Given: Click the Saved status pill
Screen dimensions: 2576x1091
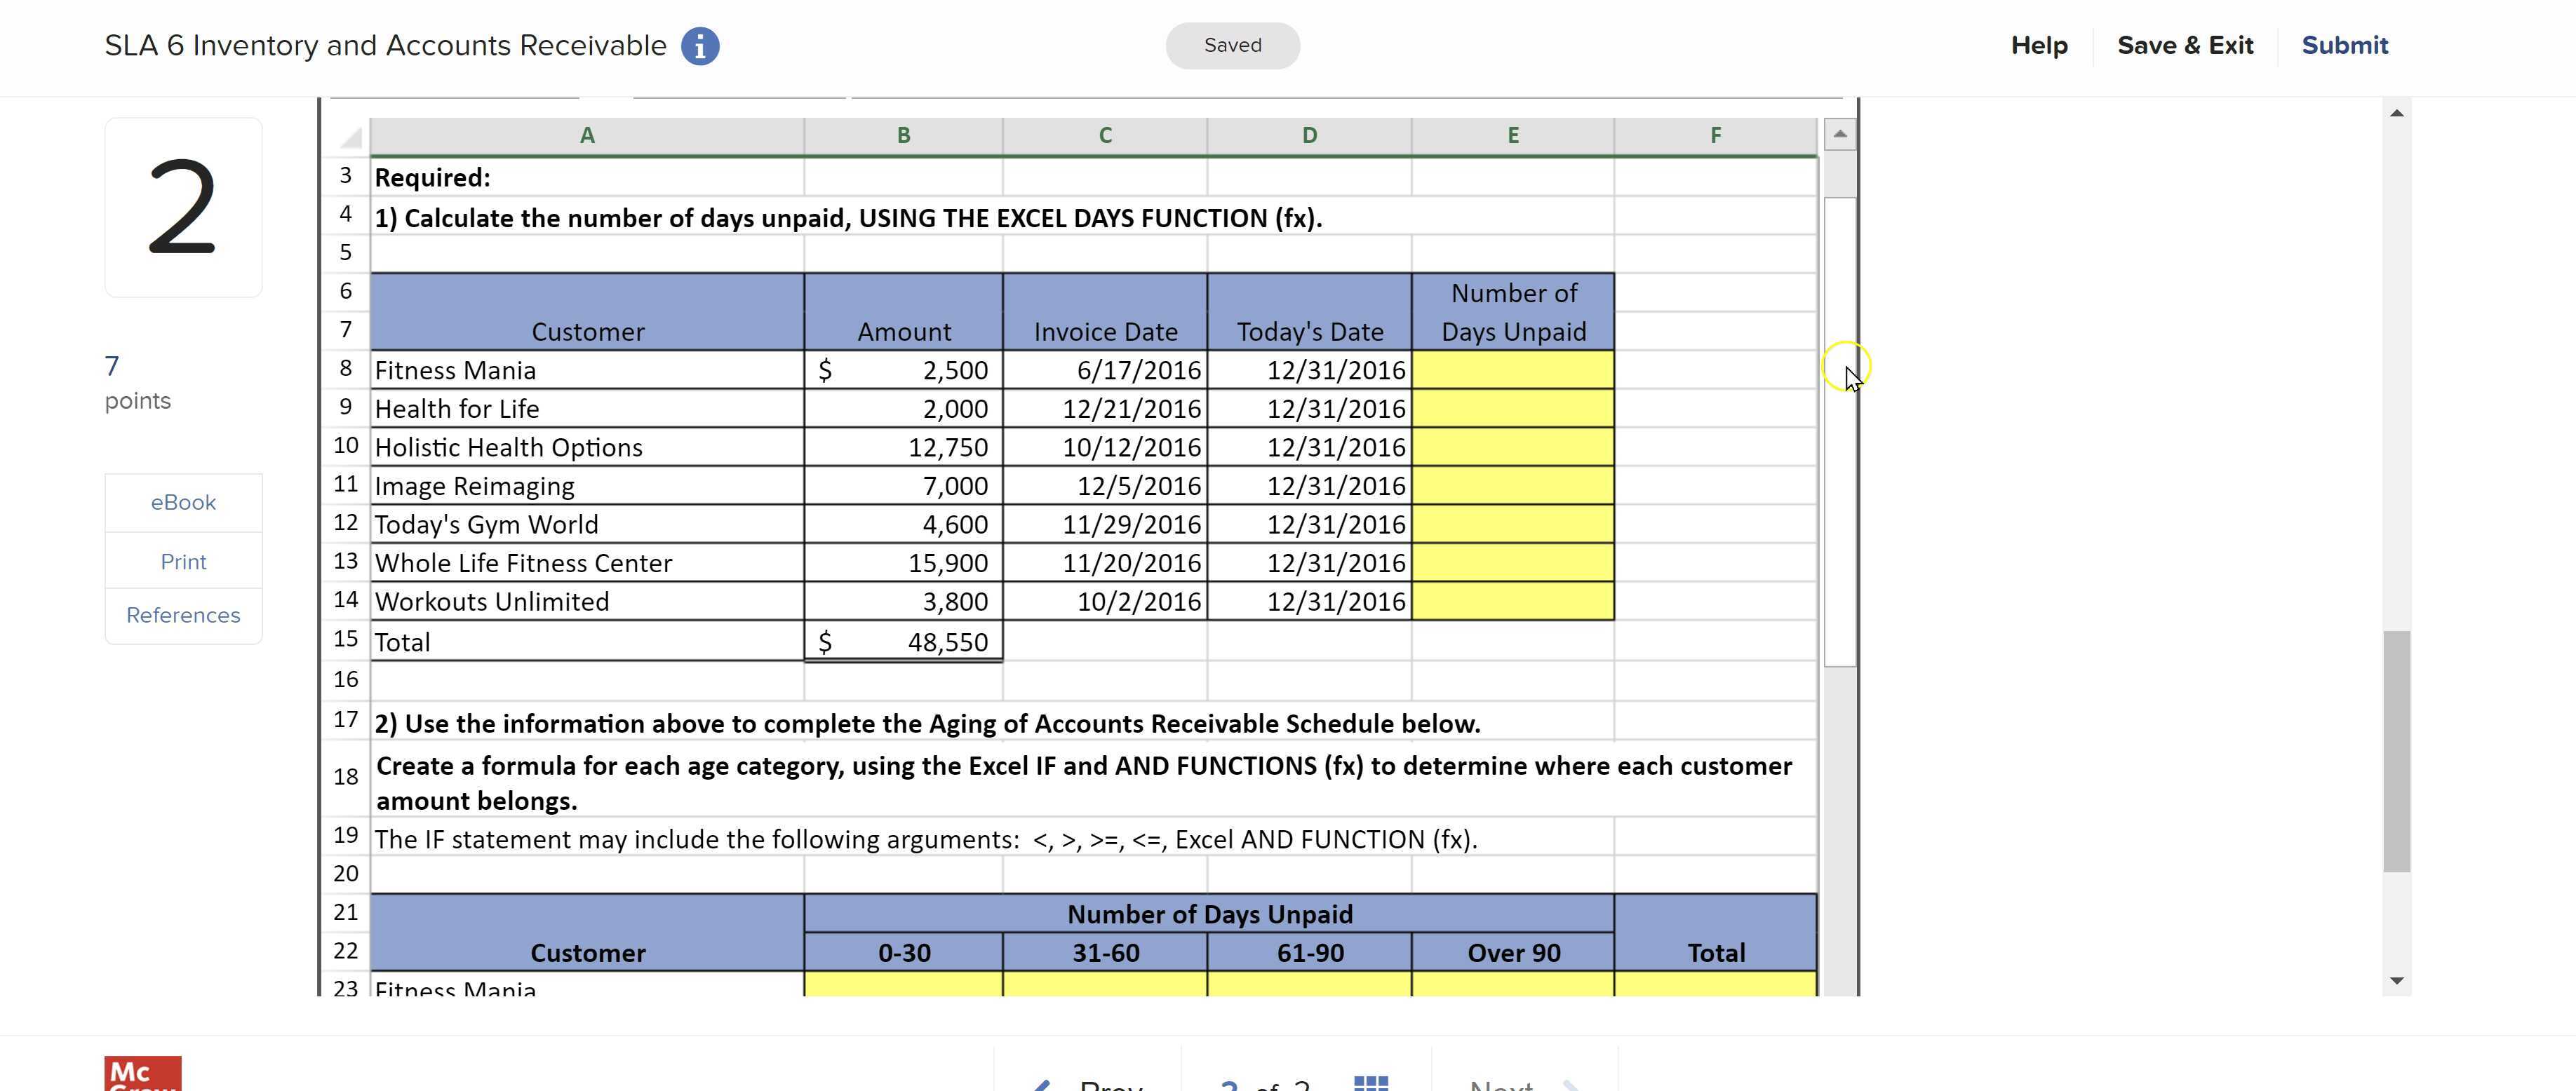Looking at the screenshot, I should click(x=1232, y=45).
